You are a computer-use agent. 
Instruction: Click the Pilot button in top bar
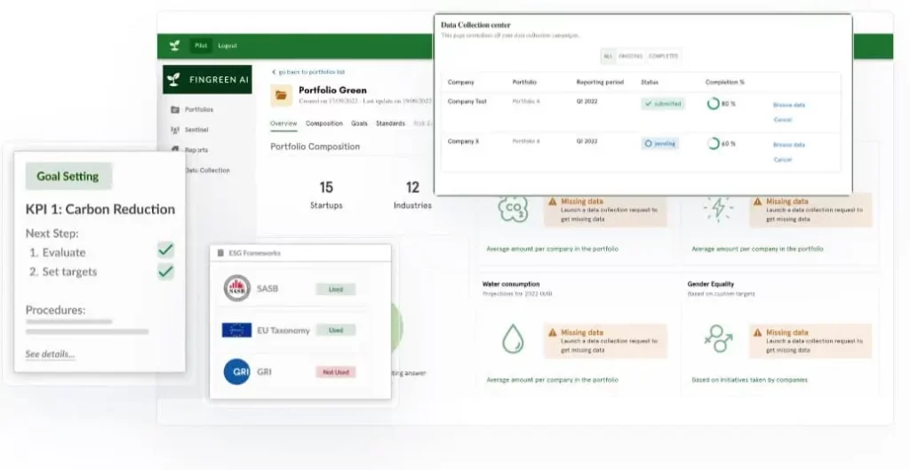(201, 46)
